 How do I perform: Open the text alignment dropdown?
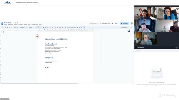[63, 27]
